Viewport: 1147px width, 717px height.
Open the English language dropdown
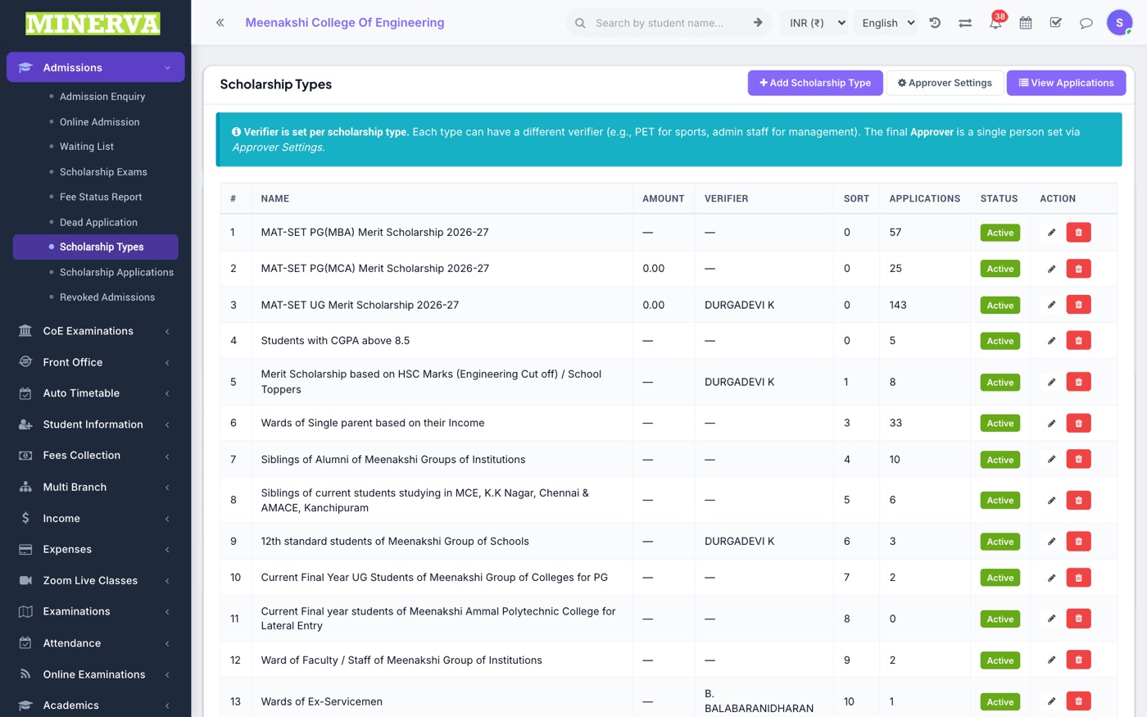[x=888, y=23]
